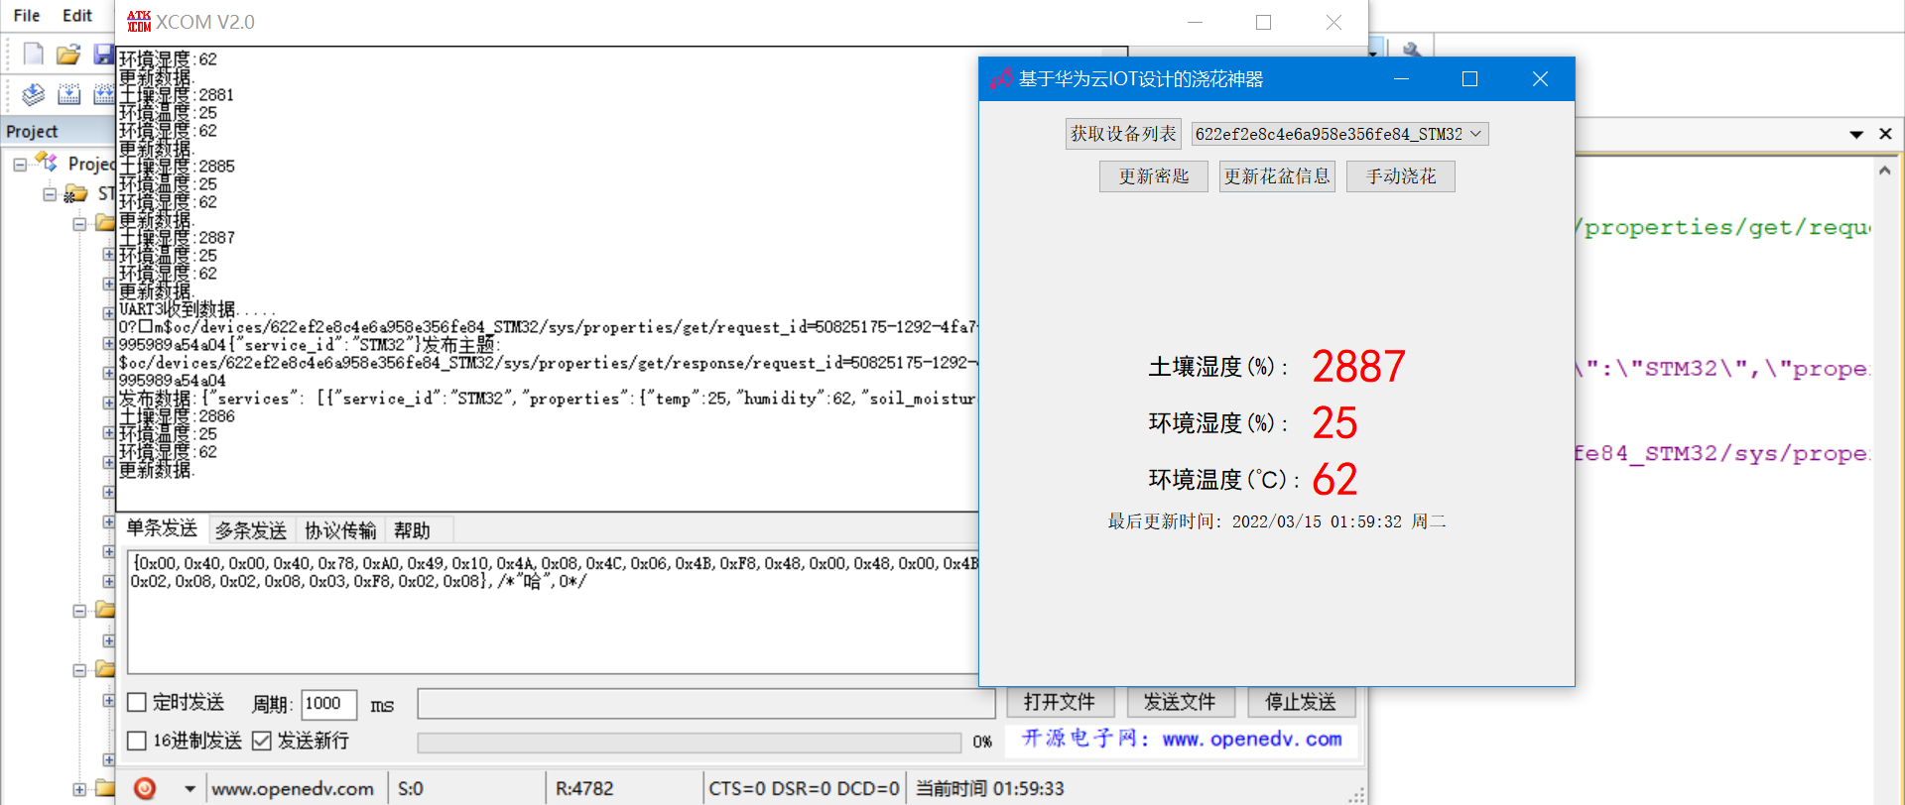This screenshot has width=1905, height=805.
Task: Click the 停止发送 button in XCOM
Action: [1301, 702]
